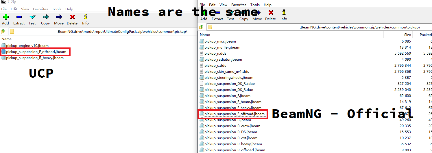Image resolution: width=432 pixels, height=153 pixels.
Task: Select pickup_misc.jbeam file
Action: [x=220, y=41]
